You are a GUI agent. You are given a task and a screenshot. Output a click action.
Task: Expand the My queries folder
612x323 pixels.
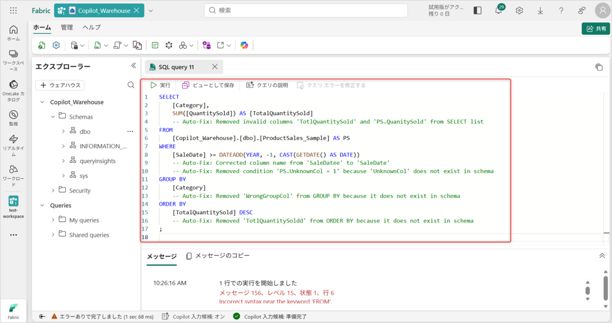coord(53,220)
